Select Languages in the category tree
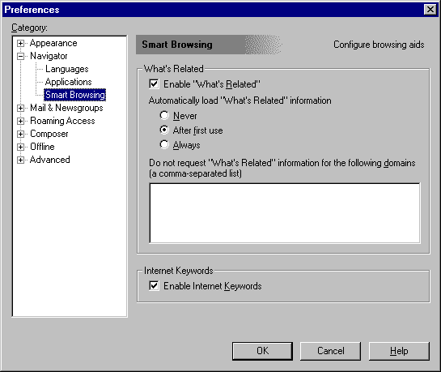Image resolution: width=441 pixels, height=372 pixels. [x=67, y=69]
